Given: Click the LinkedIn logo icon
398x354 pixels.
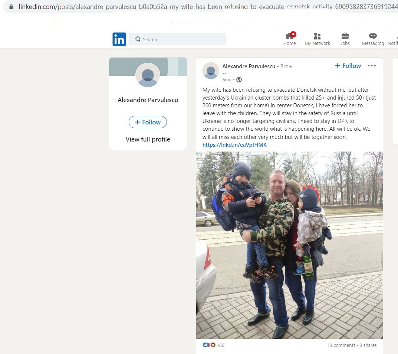Looking at the screenshot, I should tap(119, 39).
